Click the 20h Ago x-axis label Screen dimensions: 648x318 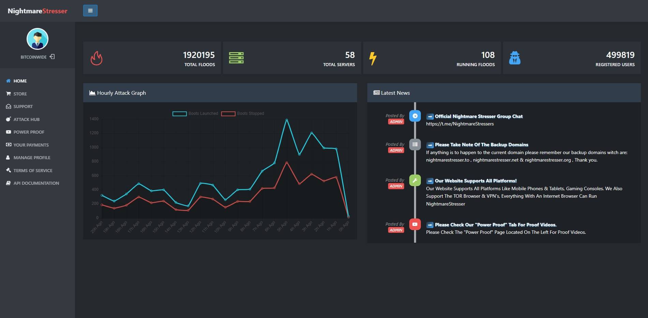97,227
